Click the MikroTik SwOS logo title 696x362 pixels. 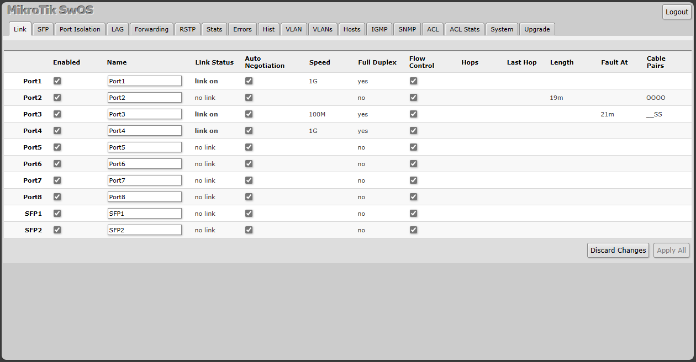coord(50,10)
